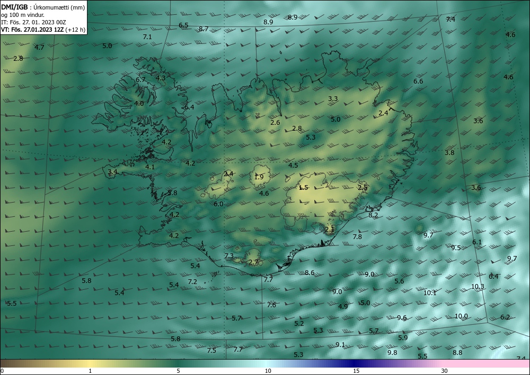Click the precipitation value 2.6

click(x=276, y=122)
